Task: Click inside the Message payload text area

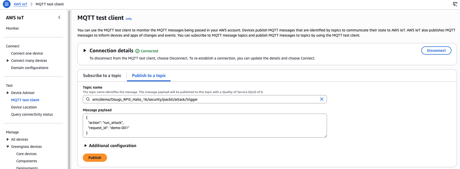Action: (x=205, y=125)
